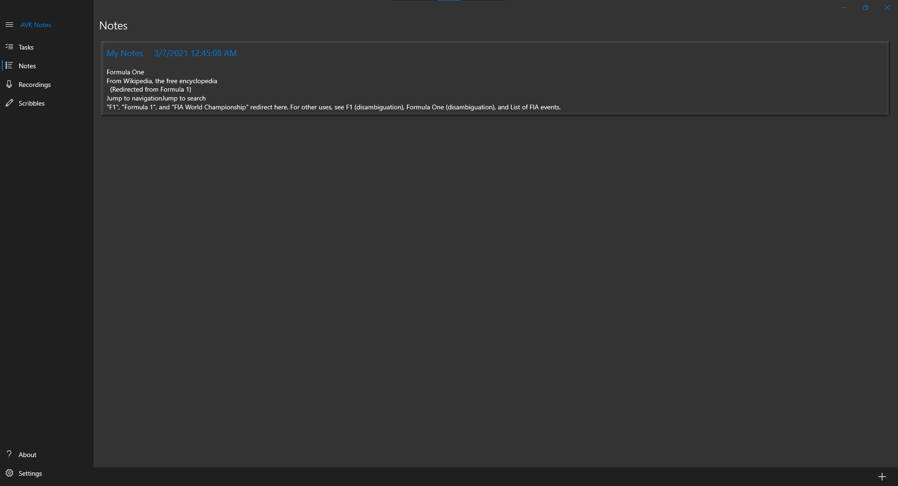The width and height of the screenshot is (898, 486).
Task: Click the Tasks checklist icon
Action: pos(9,47)
